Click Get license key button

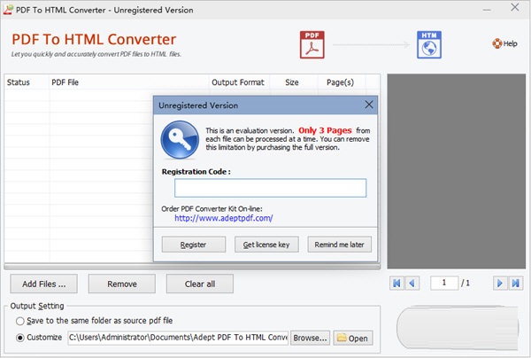266,245
